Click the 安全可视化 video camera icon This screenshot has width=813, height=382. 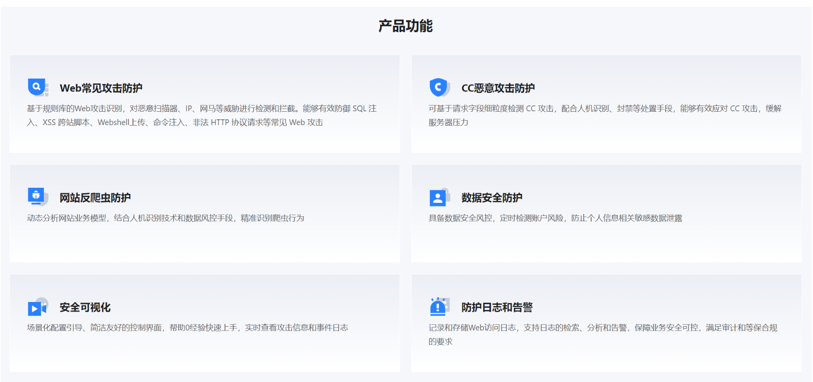pos(38,307)
